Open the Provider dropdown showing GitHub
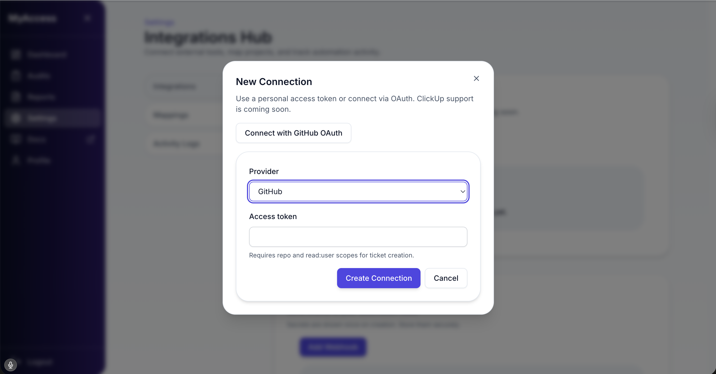Image resolution: width=716 pixels, height=374 pixels. (x=358, y=192)
